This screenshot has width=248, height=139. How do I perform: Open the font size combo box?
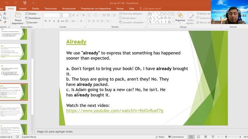66,15
